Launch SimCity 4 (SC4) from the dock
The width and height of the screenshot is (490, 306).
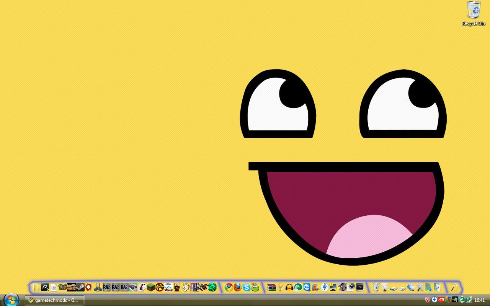click(195, 287)
